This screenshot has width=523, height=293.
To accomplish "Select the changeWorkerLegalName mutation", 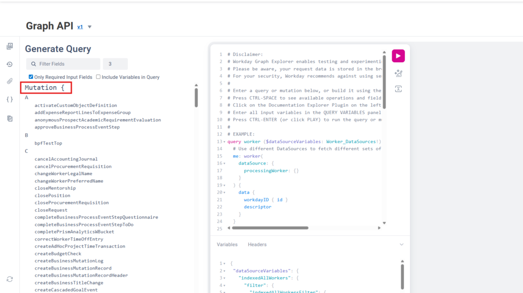I will tap(63, 173).
